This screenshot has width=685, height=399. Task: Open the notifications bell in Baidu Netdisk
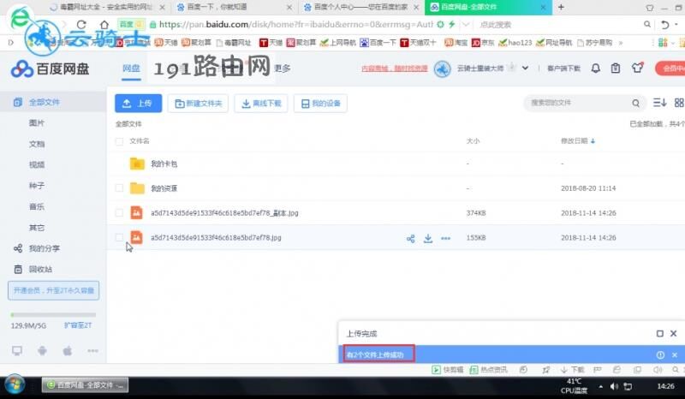pos(595,68)
